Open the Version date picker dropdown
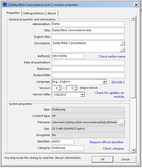Viewport: 142px width, 168px height. [x=82, y=95]
